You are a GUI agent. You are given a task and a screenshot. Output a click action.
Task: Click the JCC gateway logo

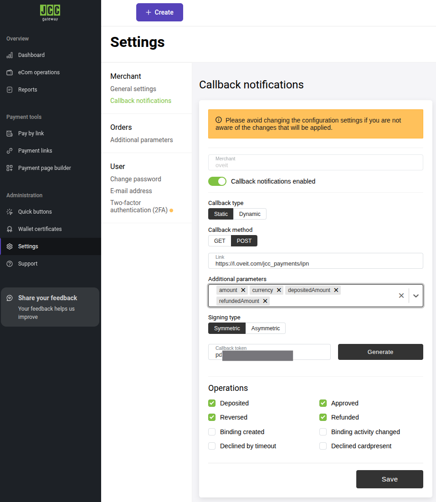(50, 12)
